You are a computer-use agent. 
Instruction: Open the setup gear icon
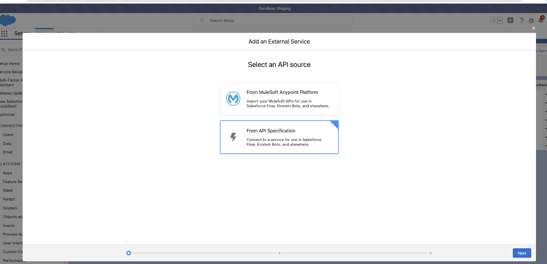[531, 21]
